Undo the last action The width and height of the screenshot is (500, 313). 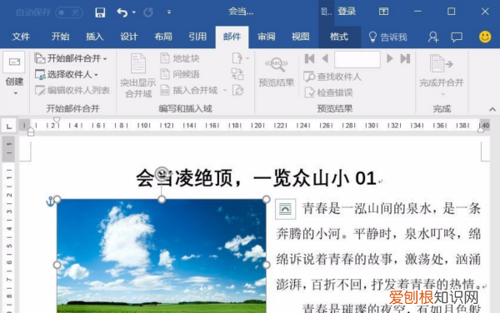pyautogui.click(x=122, y=12)
